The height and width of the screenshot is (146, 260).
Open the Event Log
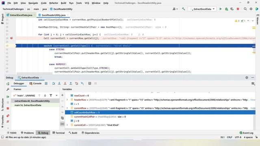[247, 133]
